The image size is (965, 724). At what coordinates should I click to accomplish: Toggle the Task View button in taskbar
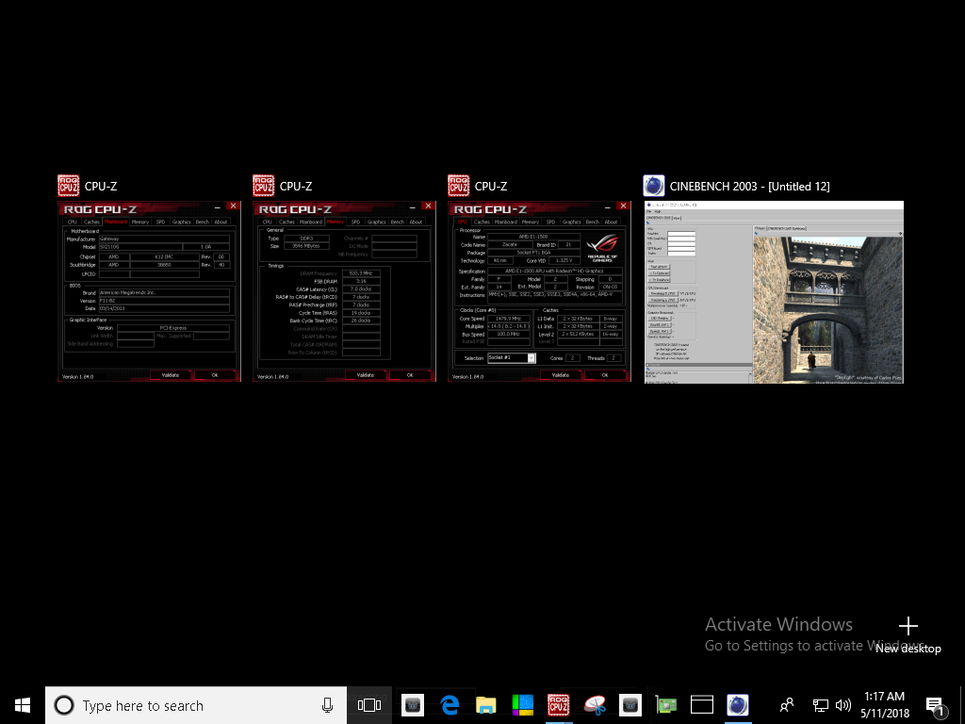369,705
